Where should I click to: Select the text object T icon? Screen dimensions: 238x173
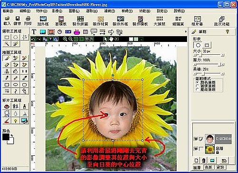(x=34, y=32)
